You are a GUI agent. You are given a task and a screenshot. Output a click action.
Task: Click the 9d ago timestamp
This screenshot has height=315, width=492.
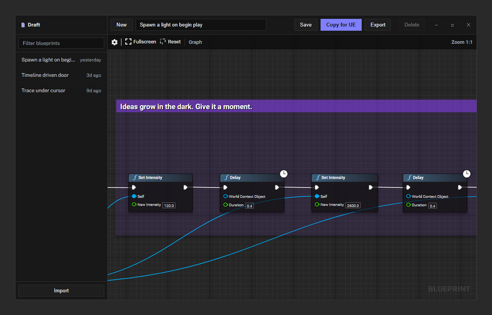click(x=94, y=90)
